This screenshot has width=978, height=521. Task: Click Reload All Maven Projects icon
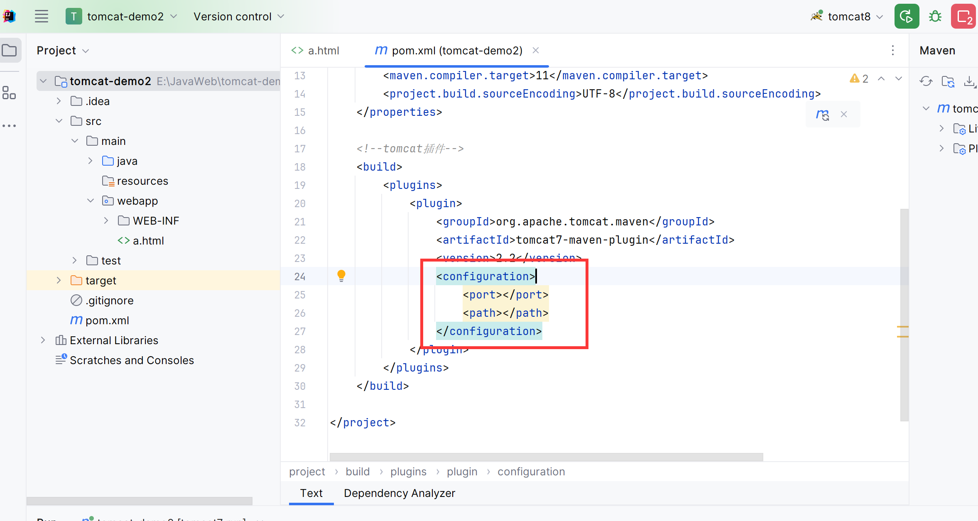coord(926,81)
